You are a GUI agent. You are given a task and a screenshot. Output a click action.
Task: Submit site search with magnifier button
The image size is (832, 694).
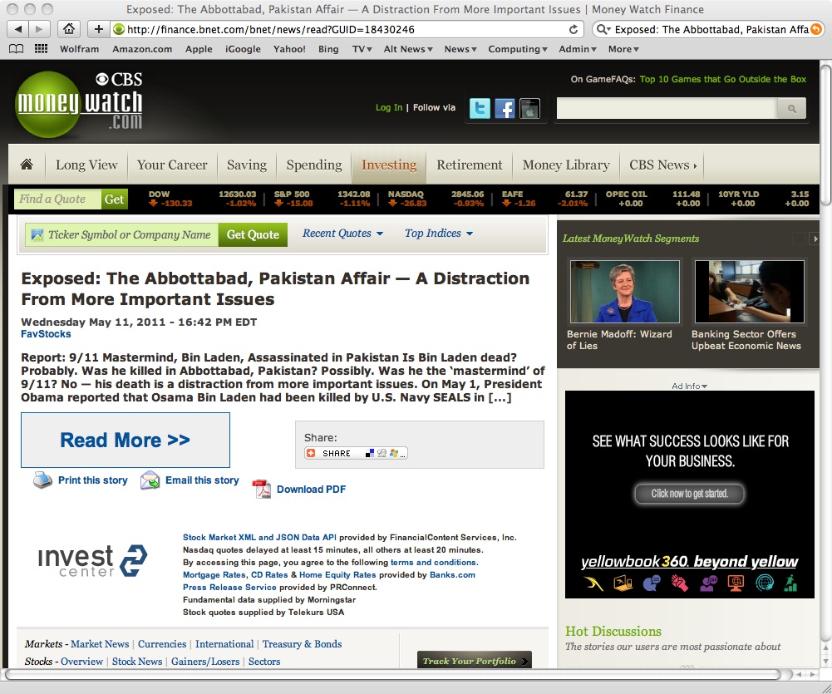click(x=791, y=109)
